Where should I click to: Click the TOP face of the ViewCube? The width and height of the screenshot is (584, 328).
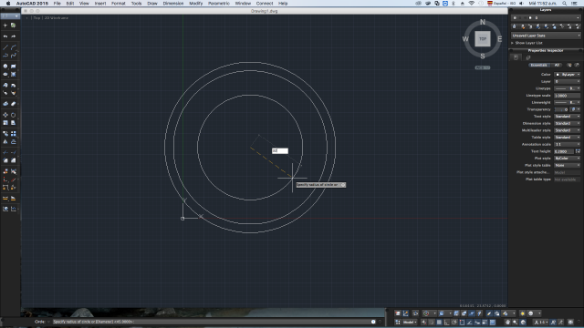pyautogui.click(x=483, y=38)
